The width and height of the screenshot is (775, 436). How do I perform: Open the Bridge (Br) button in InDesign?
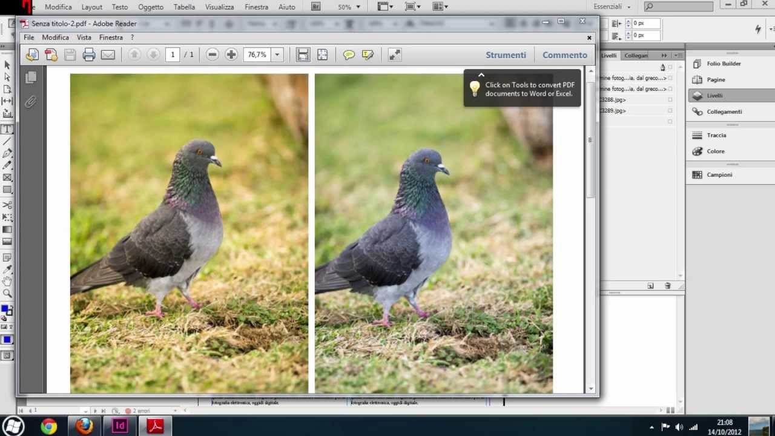316,7
